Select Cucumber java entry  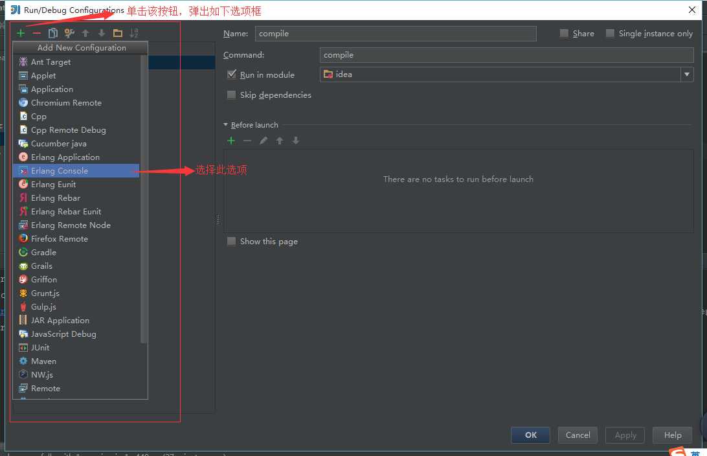[76, 143]
